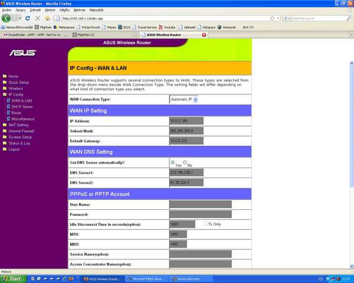Switch to Device Discovery taskbar button

pyautogui.click(x=191, y=279)
